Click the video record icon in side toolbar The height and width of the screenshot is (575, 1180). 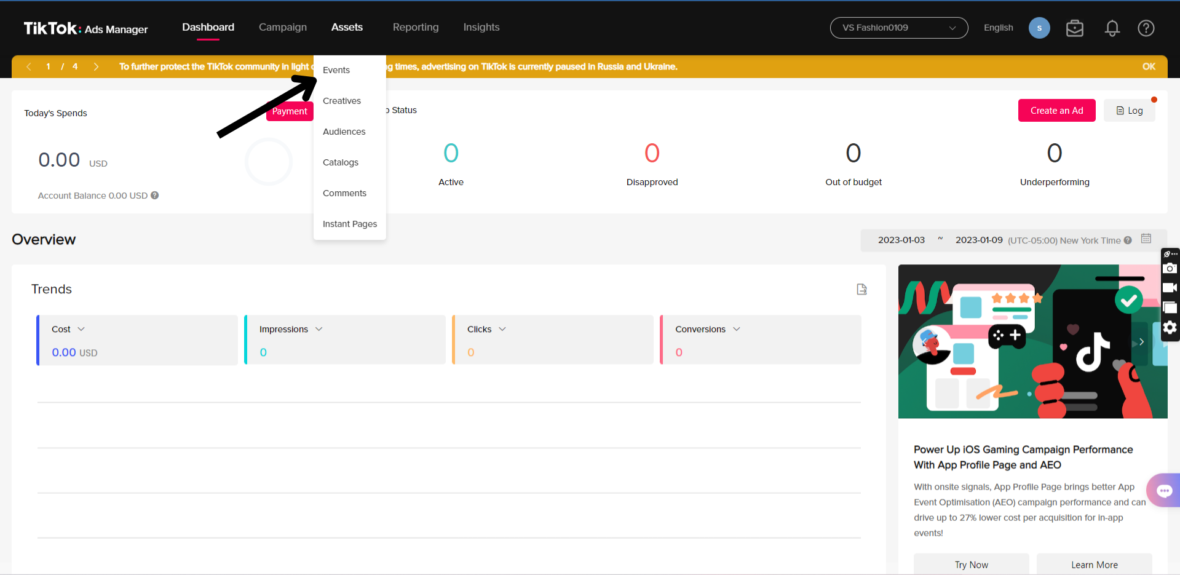[1170, 288]
